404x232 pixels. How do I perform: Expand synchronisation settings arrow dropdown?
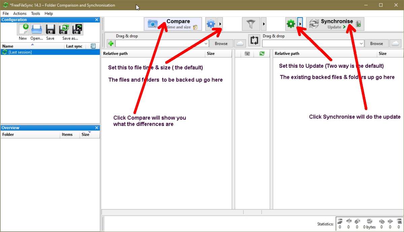coord(300,24)
